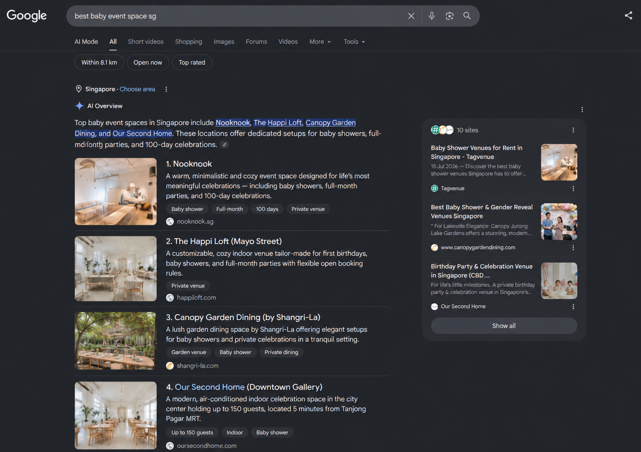Click Nooknook's Full-month tag
The width and height of the screenshot is (641, 452).
click(x=229, y=209)
